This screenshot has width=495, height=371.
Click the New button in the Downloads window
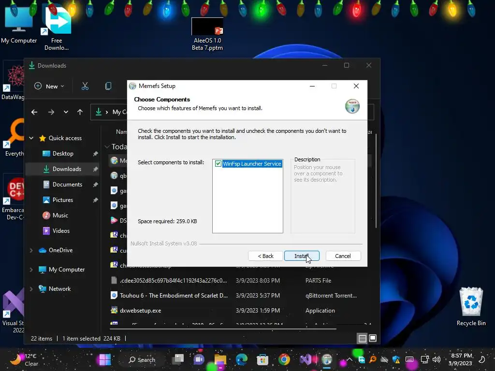(49, 86)
